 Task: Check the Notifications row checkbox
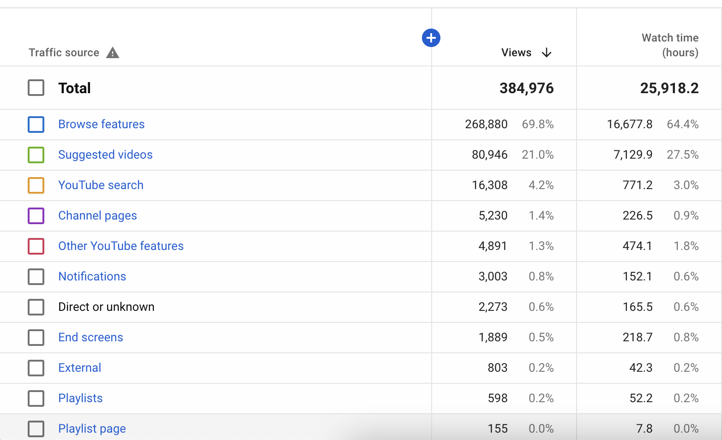tap(36, 277)
